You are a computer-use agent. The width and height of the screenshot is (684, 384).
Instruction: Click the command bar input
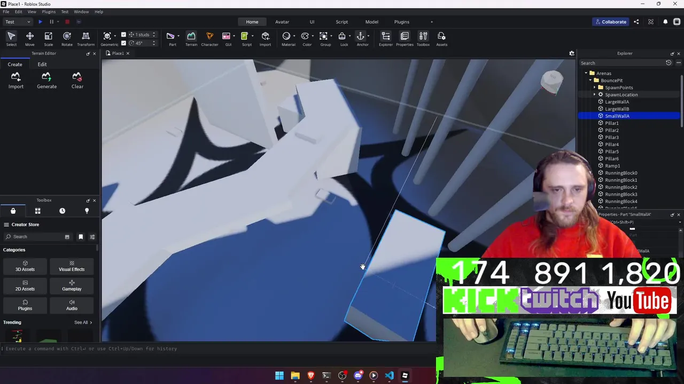click(218, 349)
